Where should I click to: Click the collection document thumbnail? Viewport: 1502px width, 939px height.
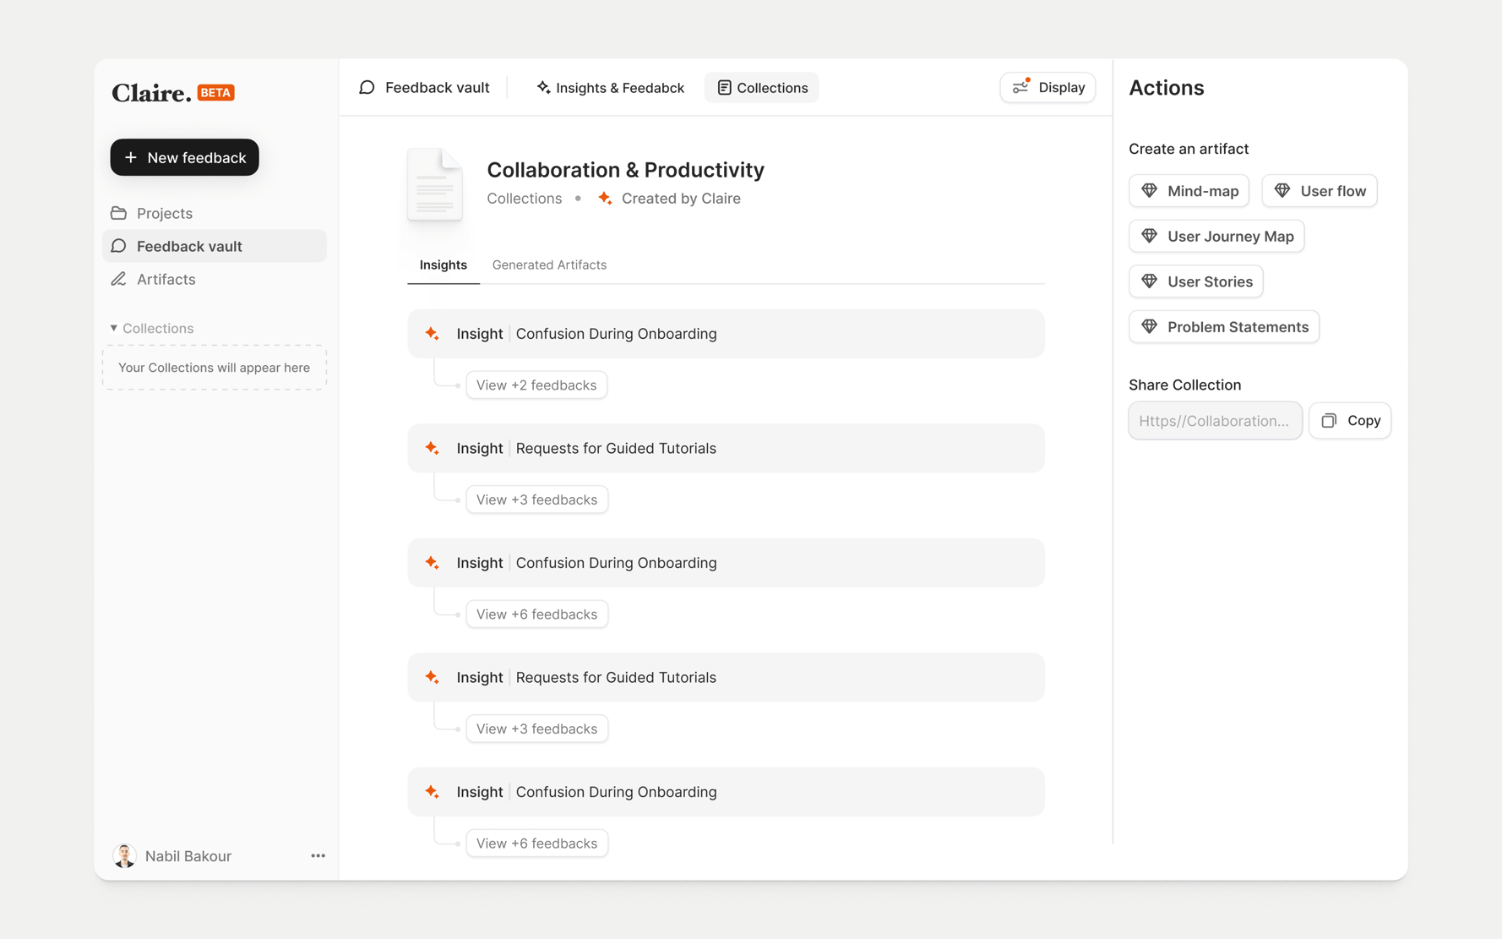[435, 185]
